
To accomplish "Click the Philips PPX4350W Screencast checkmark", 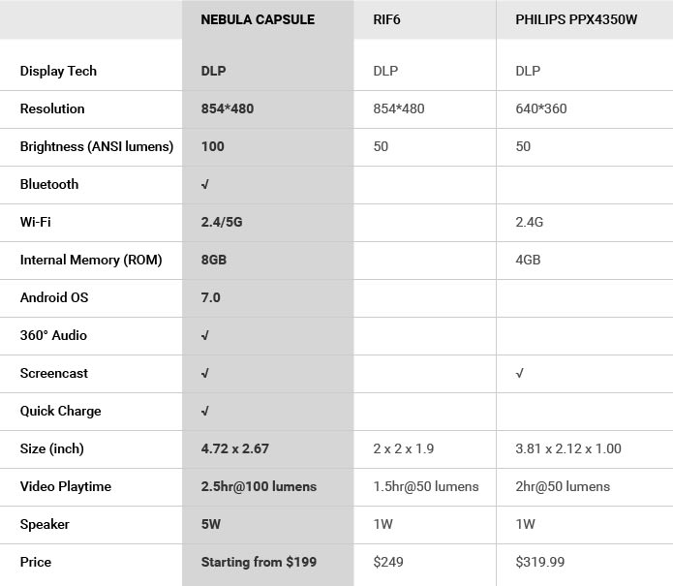I will [520, 373].
